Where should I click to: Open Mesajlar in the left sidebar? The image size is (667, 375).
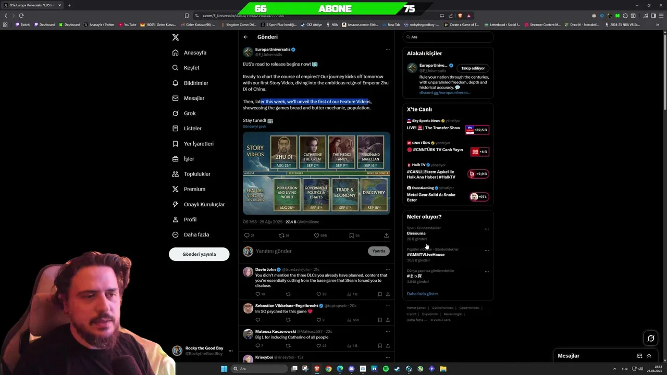tap(188, 98)
